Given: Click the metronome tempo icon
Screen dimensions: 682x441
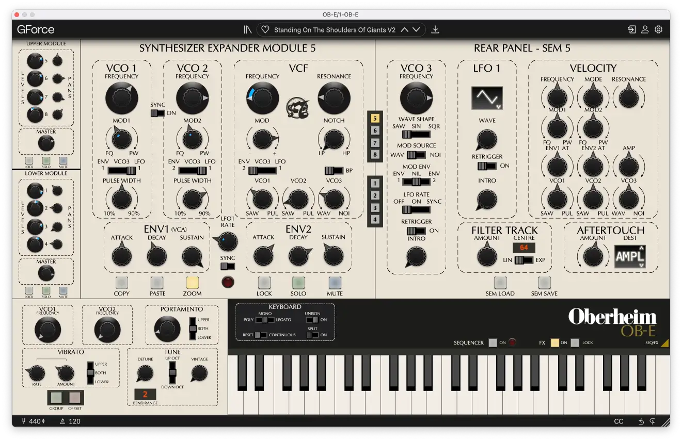Looking at the screenshot, I should (62, 421).
